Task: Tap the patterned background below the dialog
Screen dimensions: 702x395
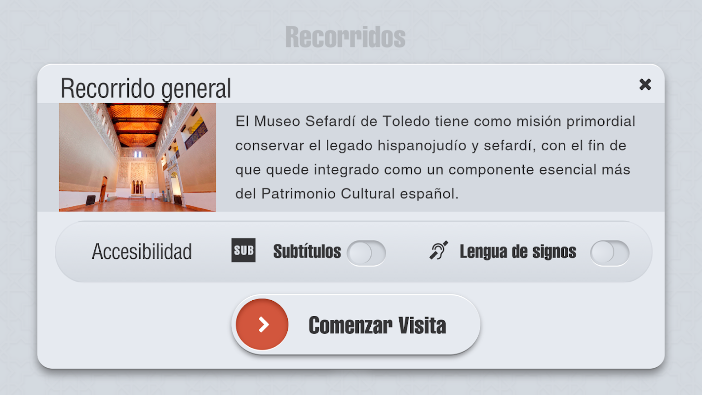Action: (x=351, y=383)
